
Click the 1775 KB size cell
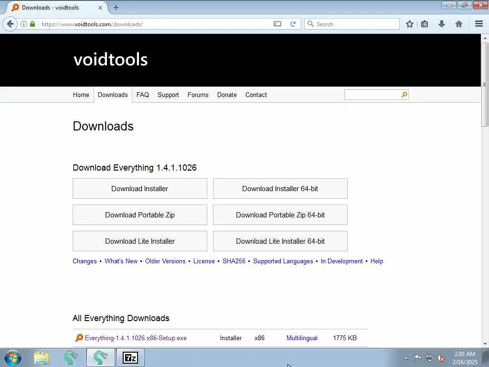tap(345, 338)
